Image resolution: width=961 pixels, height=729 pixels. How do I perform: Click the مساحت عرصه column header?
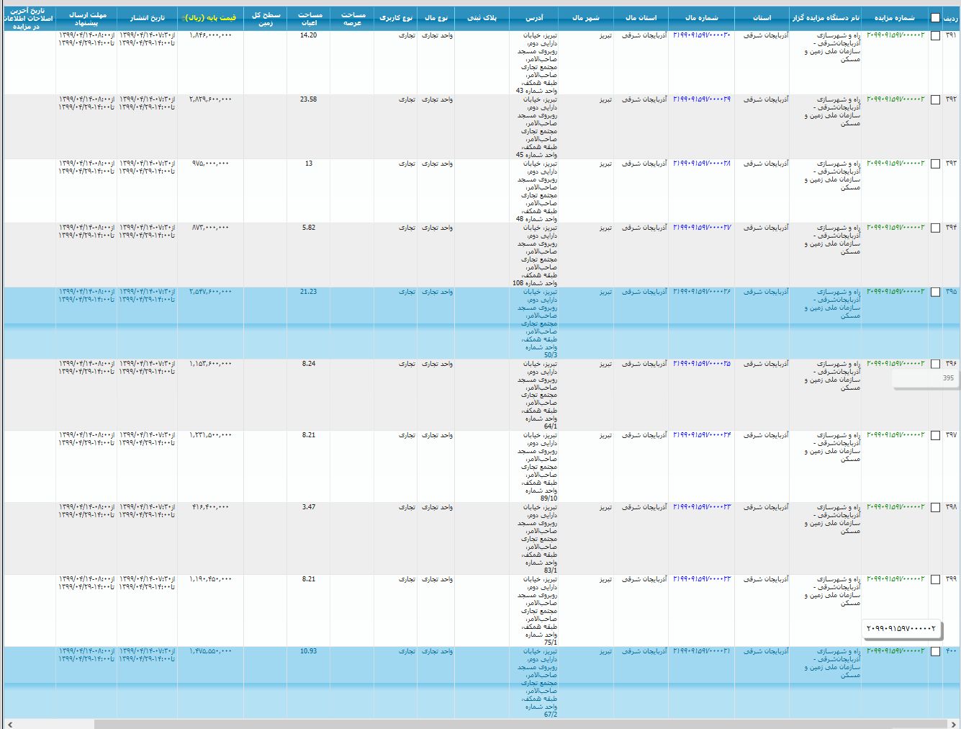352,18
